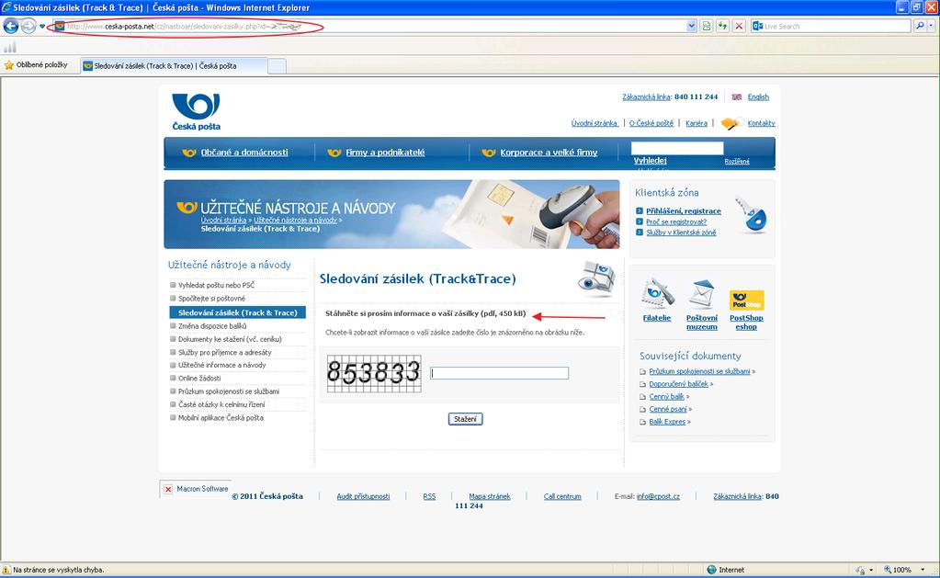
Task: Click the Track&Trace eye package icon
Action: click(x=597, y=279)
